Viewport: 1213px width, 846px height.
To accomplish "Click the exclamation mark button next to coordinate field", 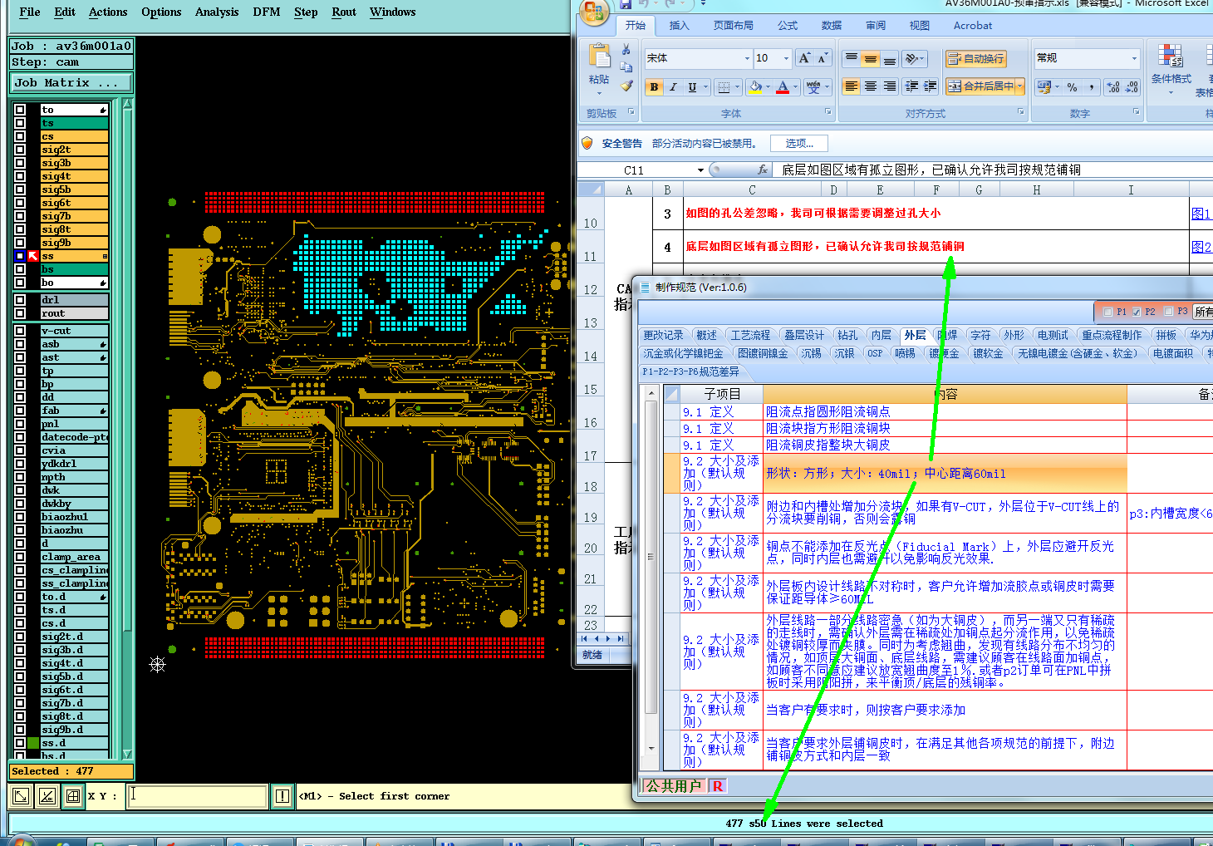I will click(282, 796).
